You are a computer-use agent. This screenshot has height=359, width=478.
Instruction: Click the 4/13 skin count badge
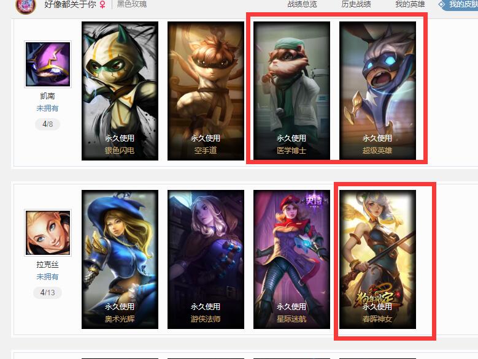[x=48, y=293]
